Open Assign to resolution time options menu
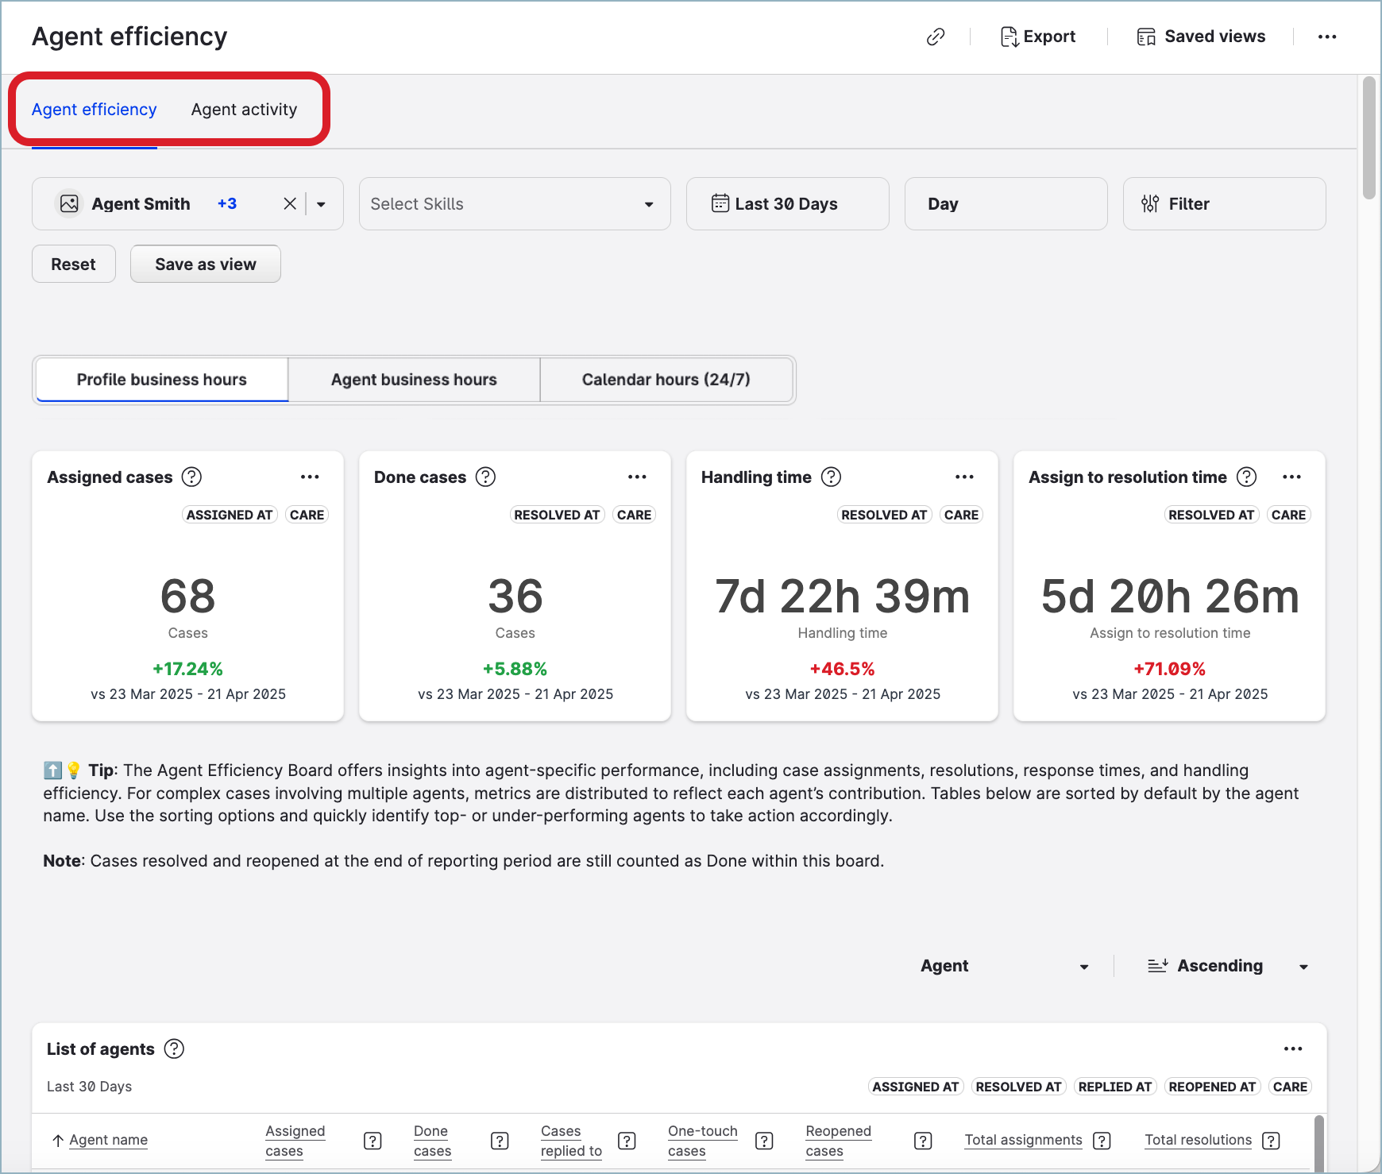The width and height of the screenshot is (1382, 1174). (1291, 477)
